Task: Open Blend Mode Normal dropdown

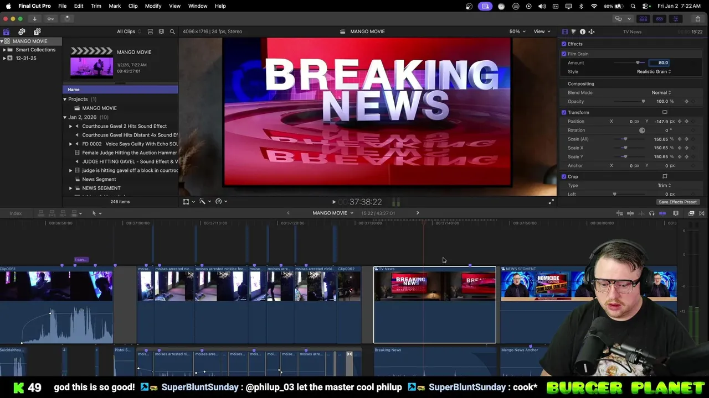Action: pos(661,92)
